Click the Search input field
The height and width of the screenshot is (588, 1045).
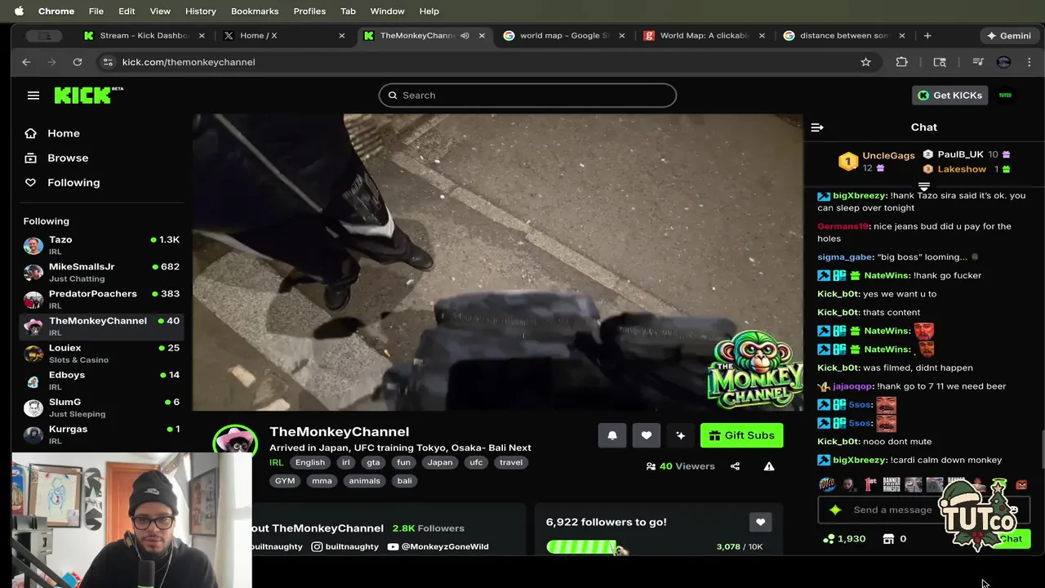click(x=527, y=96)
